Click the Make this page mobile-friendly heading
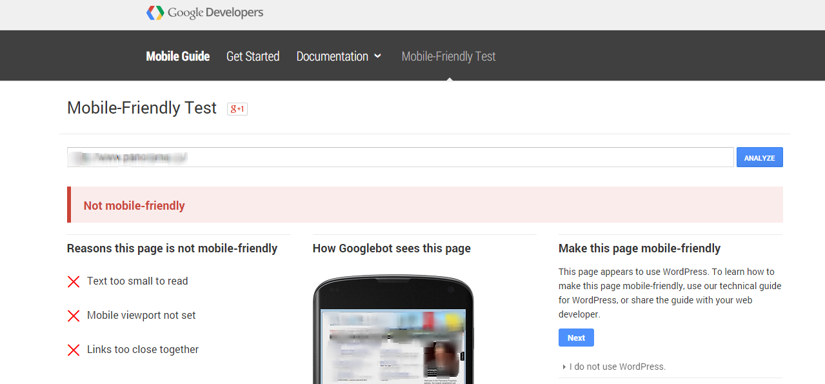 coord(639,248)
